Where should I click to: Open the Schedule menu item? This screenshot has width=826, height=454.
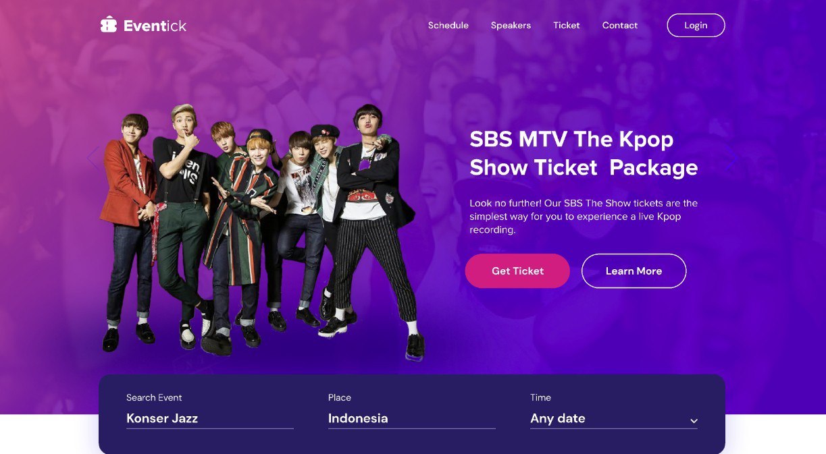(448, 26)
